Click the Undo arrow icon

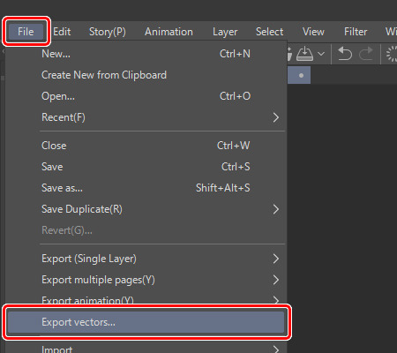[345, 54]
